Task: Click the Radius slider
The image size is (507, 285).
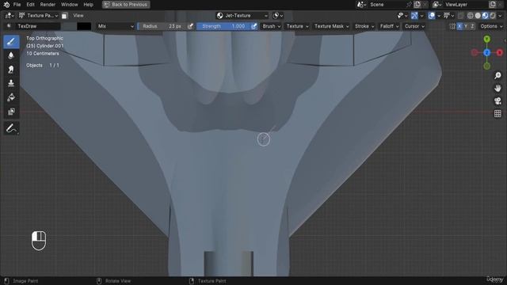Action: click(x=162, y=26)
